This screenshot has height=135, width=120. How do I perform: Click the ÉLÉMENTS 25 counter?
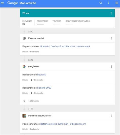coord(27,23)
